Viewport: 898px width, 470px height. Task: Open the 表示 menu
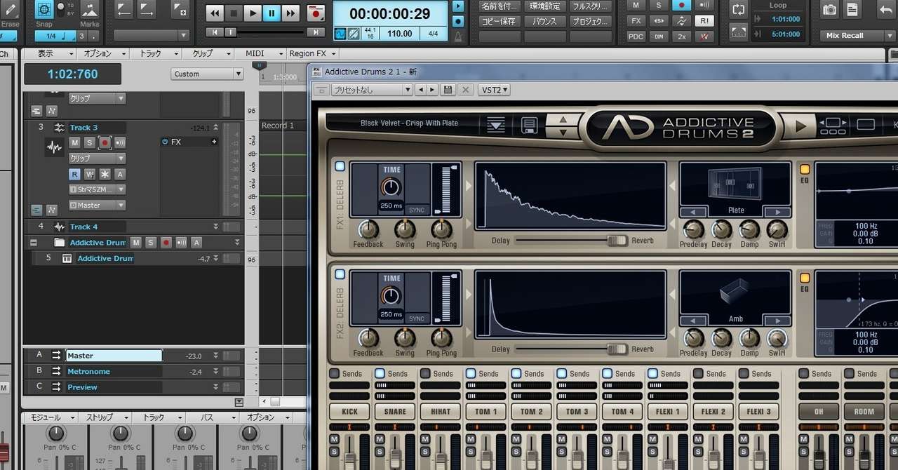(x=51, y=53)
